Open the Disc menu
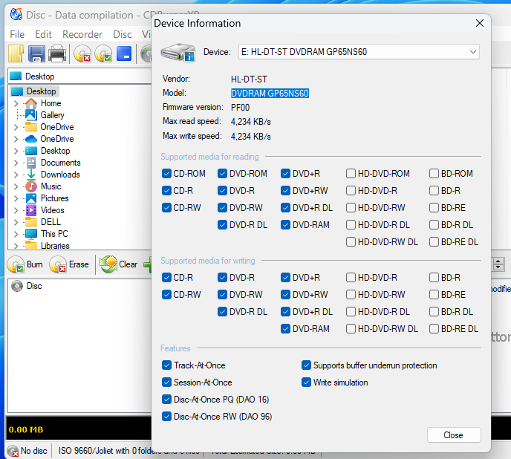The width and height of the screenshot is (511, 459). [x=123, y=35]
